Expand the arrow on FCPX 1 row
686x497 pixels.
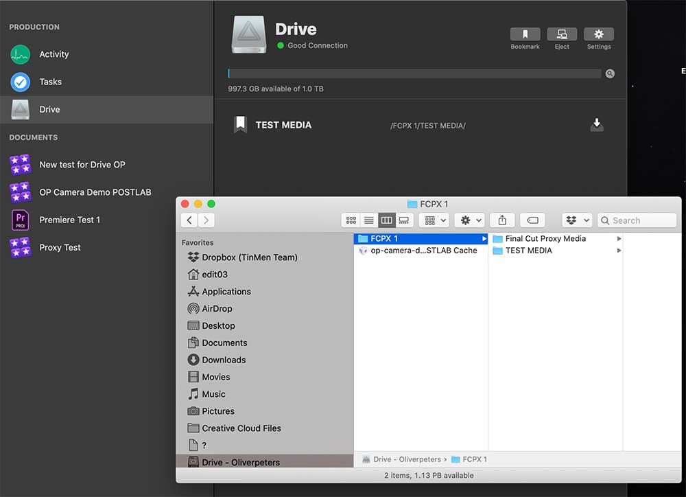point(484,239)
